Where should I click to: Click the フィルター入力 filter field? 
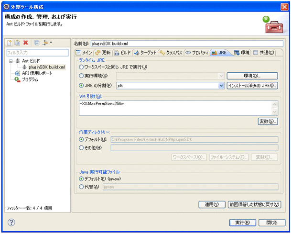pyautogui.click(x=37, y=53)
